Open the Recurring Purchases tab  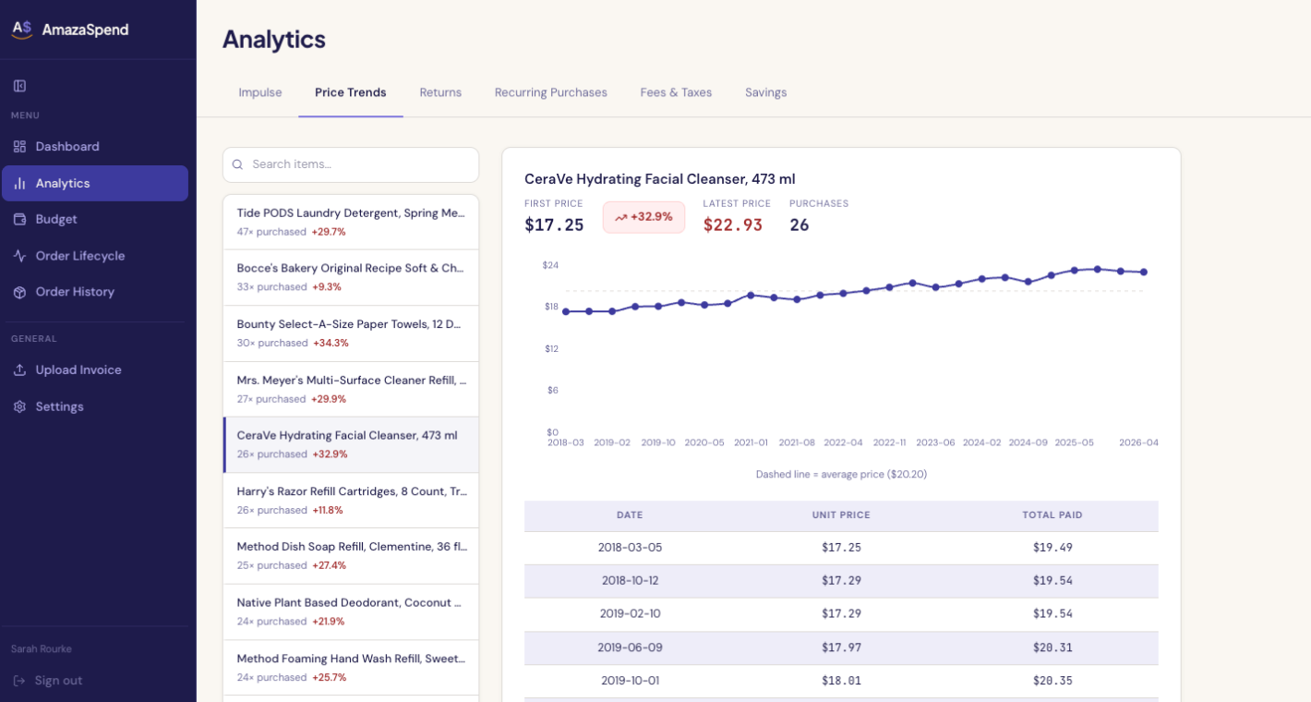(551, 92)
